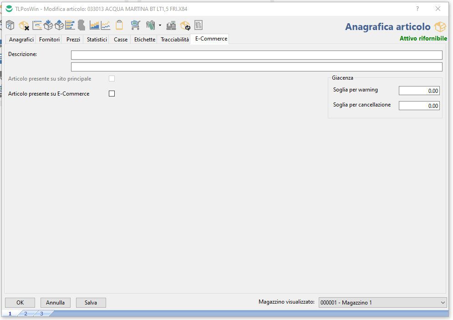Open the Magazzino visualizzato dropdown
Image resolution: width=453 pixels, height=320 pixels.
tap(382, 302)
